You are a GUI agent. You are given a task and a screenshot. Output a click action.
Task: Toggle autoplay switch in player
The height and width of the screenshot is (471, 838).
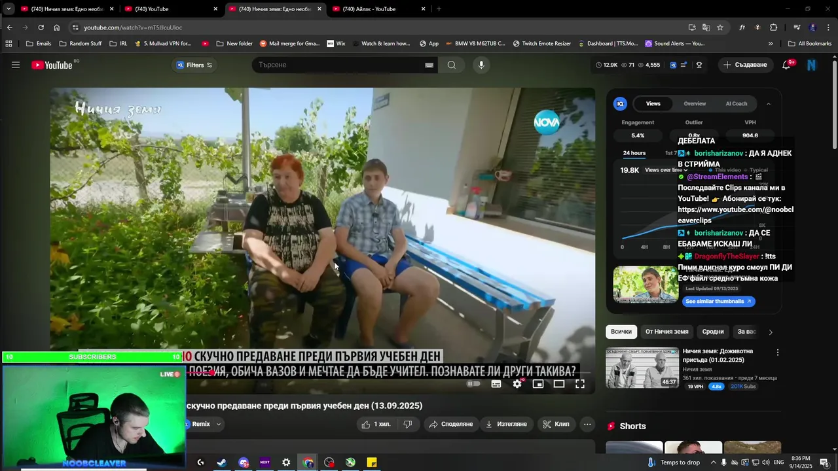pyautogui.click(x=473, y=384)
